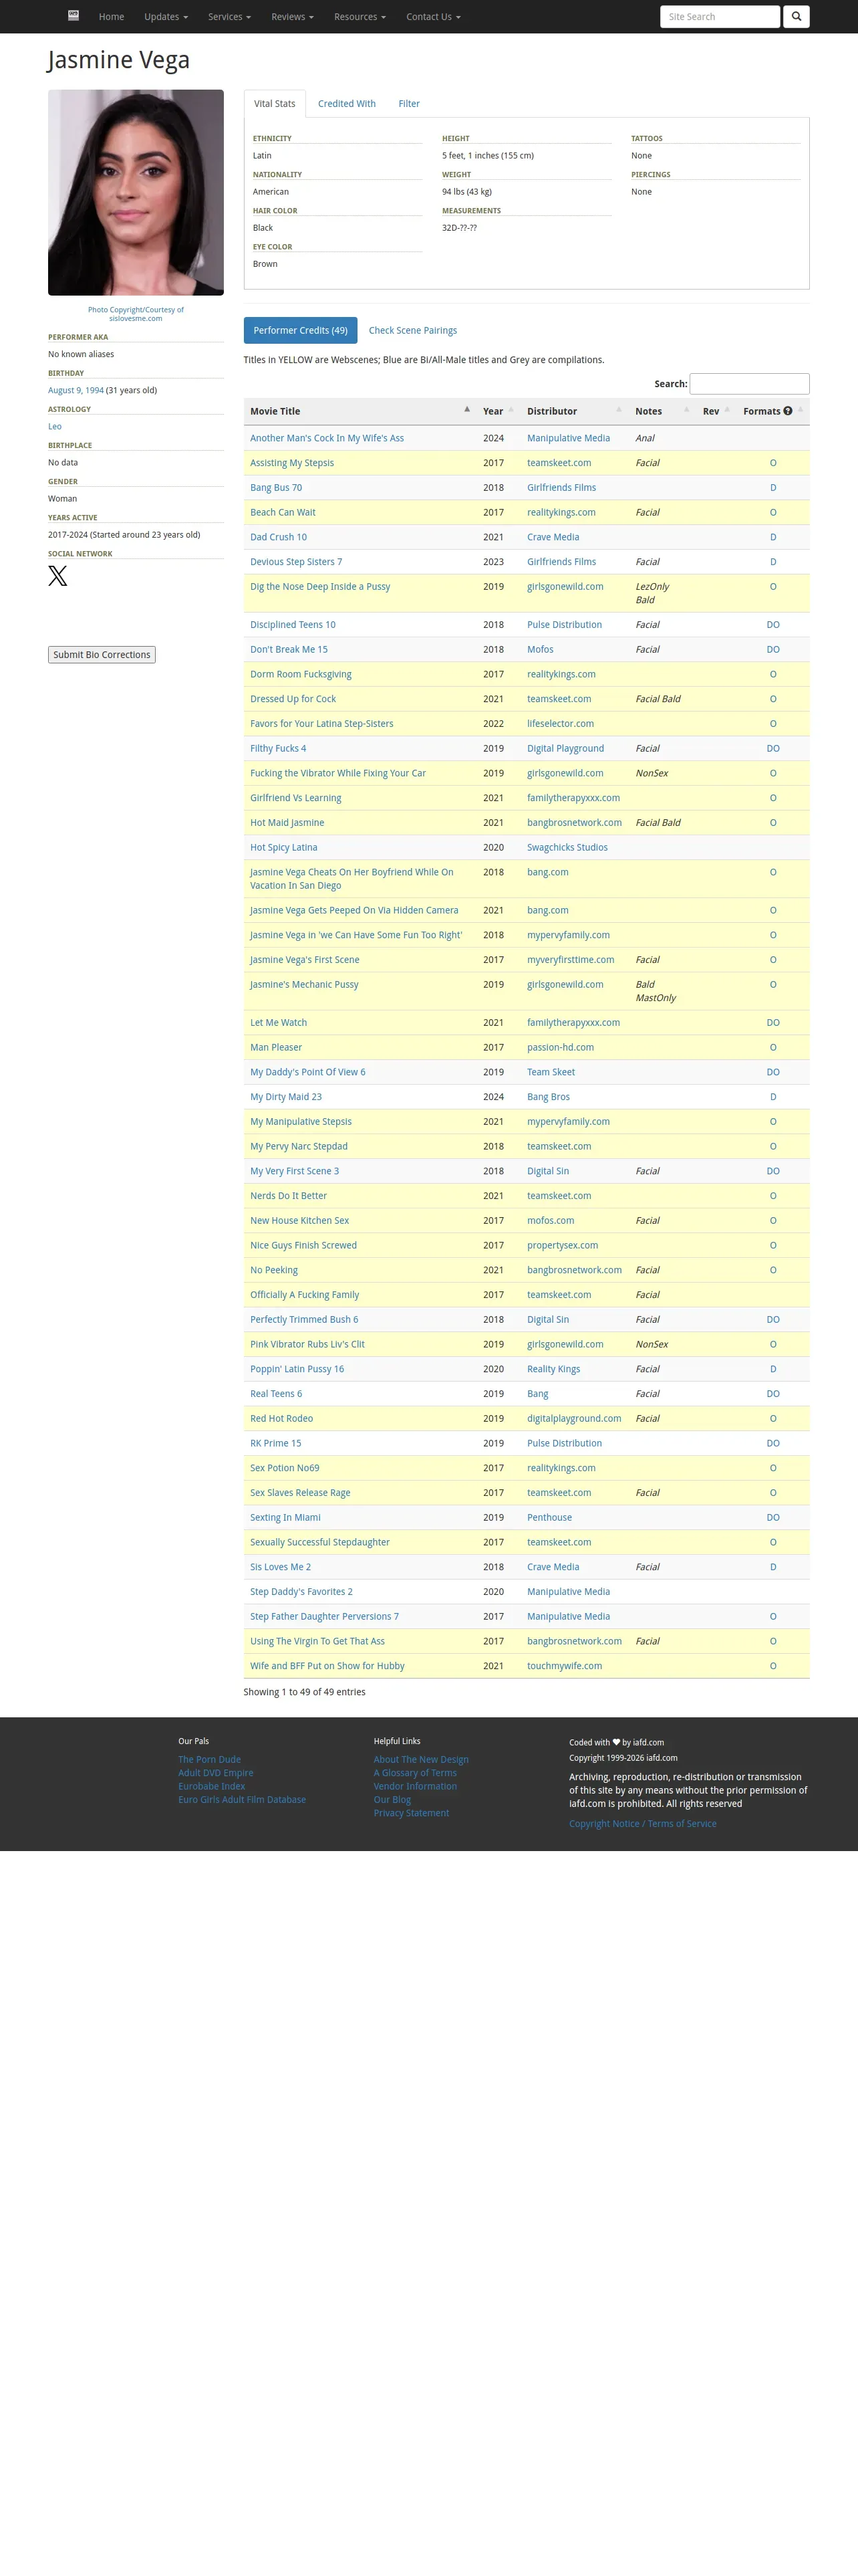Open the Services dropdown menu
Image resolution: width=858 pixels, height=2576 pixels.
point(229,17)
